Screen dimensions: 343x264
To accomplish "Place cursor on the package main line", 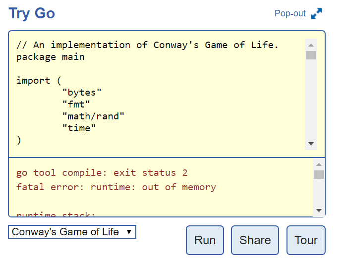I will pyautogui.click(x=51, y=57).
